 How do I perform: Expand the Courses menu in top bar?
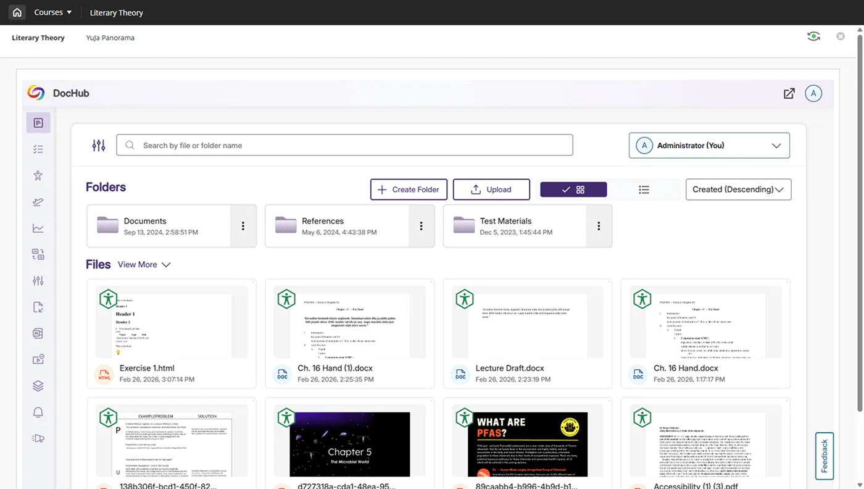tap(52, 12)
